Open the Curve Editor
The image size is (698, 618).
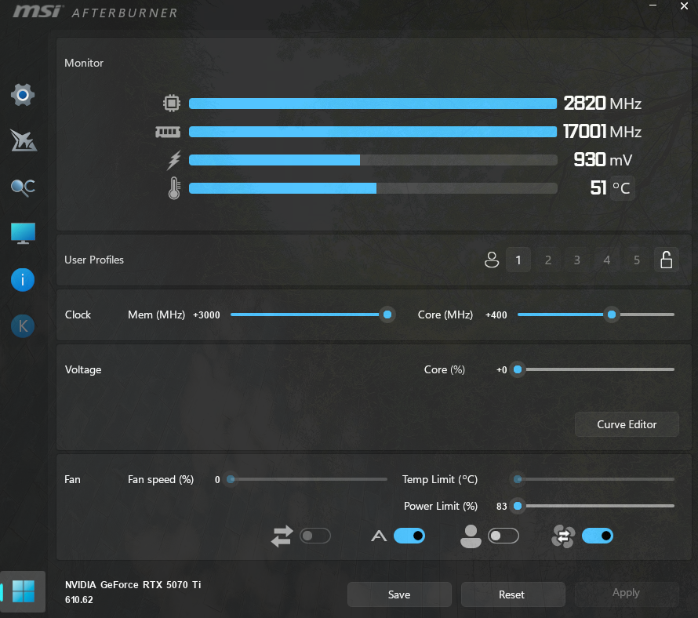(627, 424)
